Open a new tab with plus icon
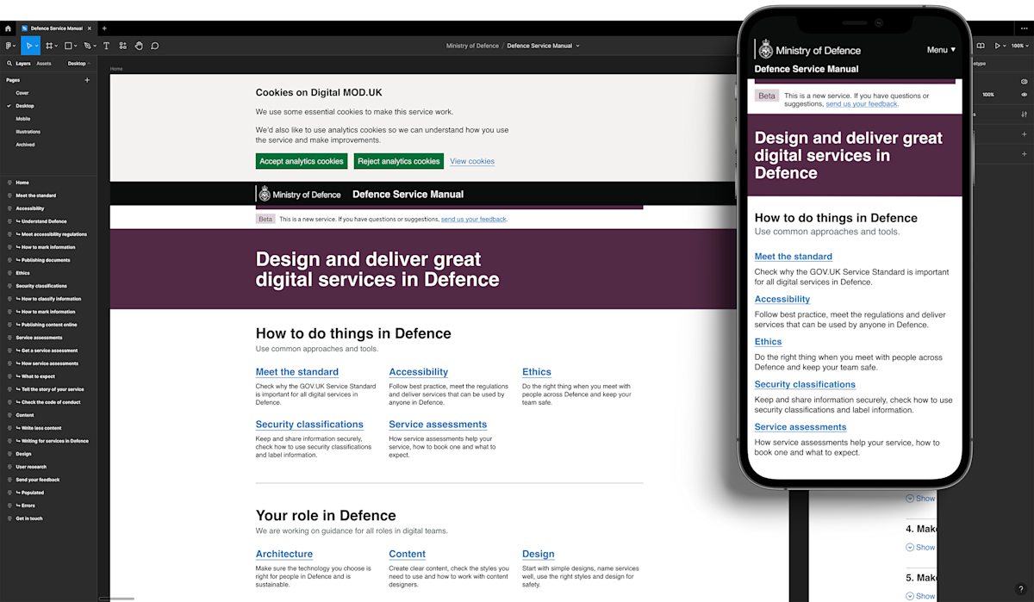This screenshot has height=602, width=1034. click(104, 28)
